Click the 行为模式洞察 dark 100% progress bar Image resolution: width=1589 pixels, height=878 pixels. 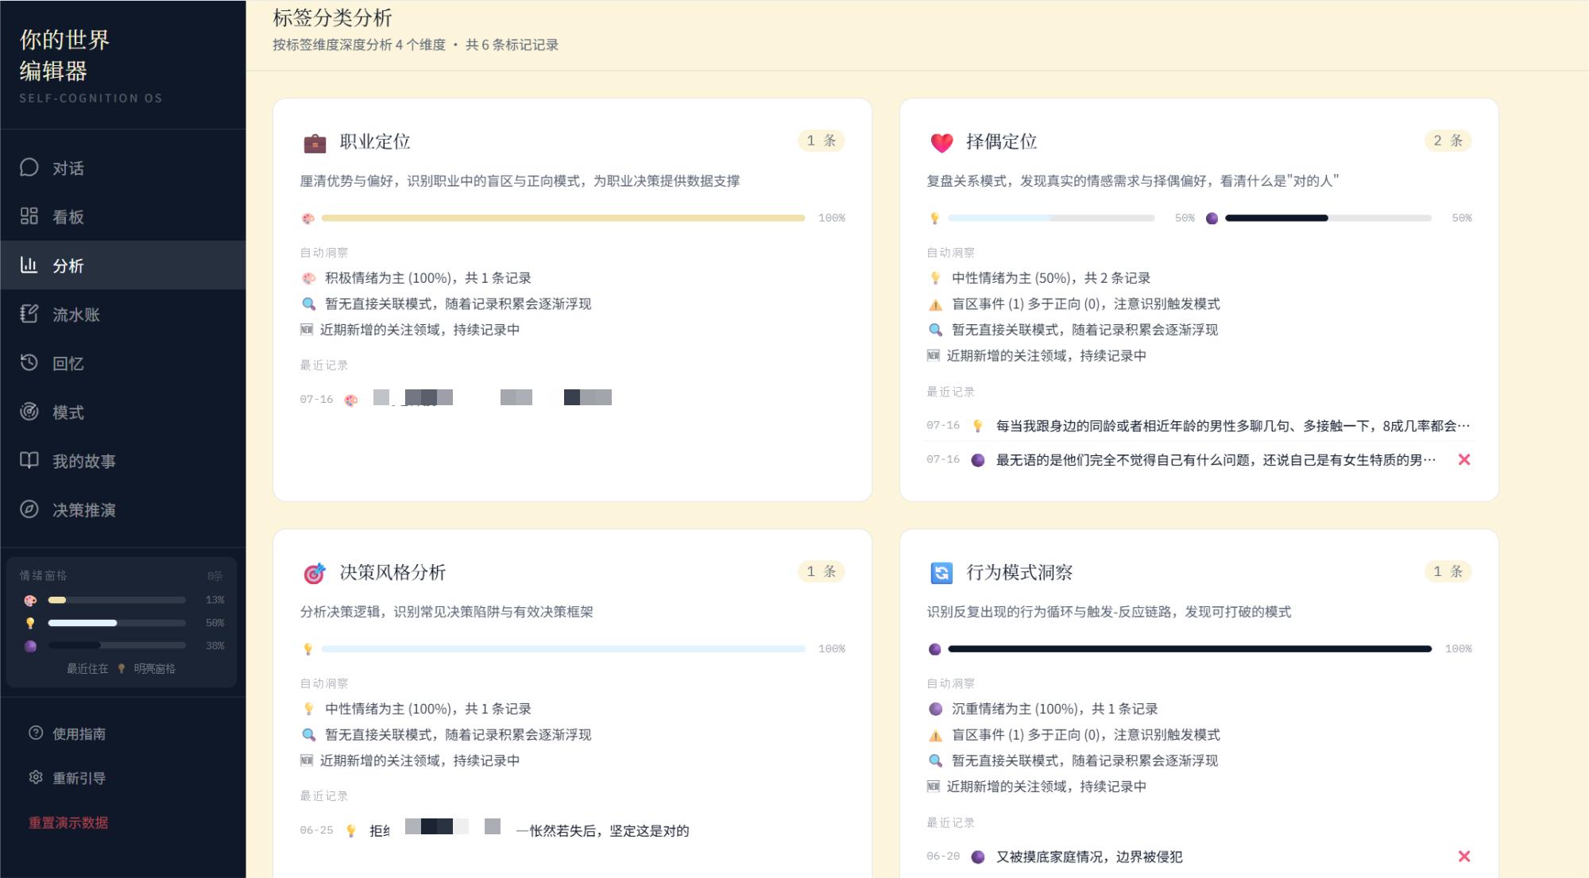click(1189, 649)
